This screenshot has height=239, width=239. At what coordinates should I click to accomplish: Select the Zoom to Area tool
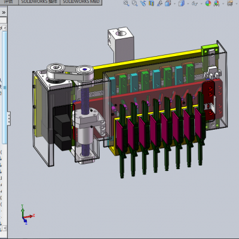[x=135, y=3]
